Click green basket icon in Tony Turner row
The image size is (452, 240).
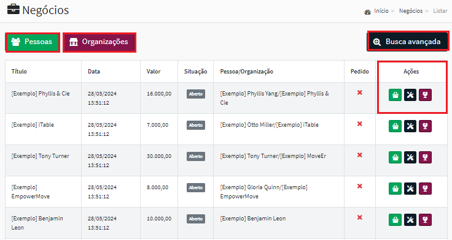coord(395,157)
